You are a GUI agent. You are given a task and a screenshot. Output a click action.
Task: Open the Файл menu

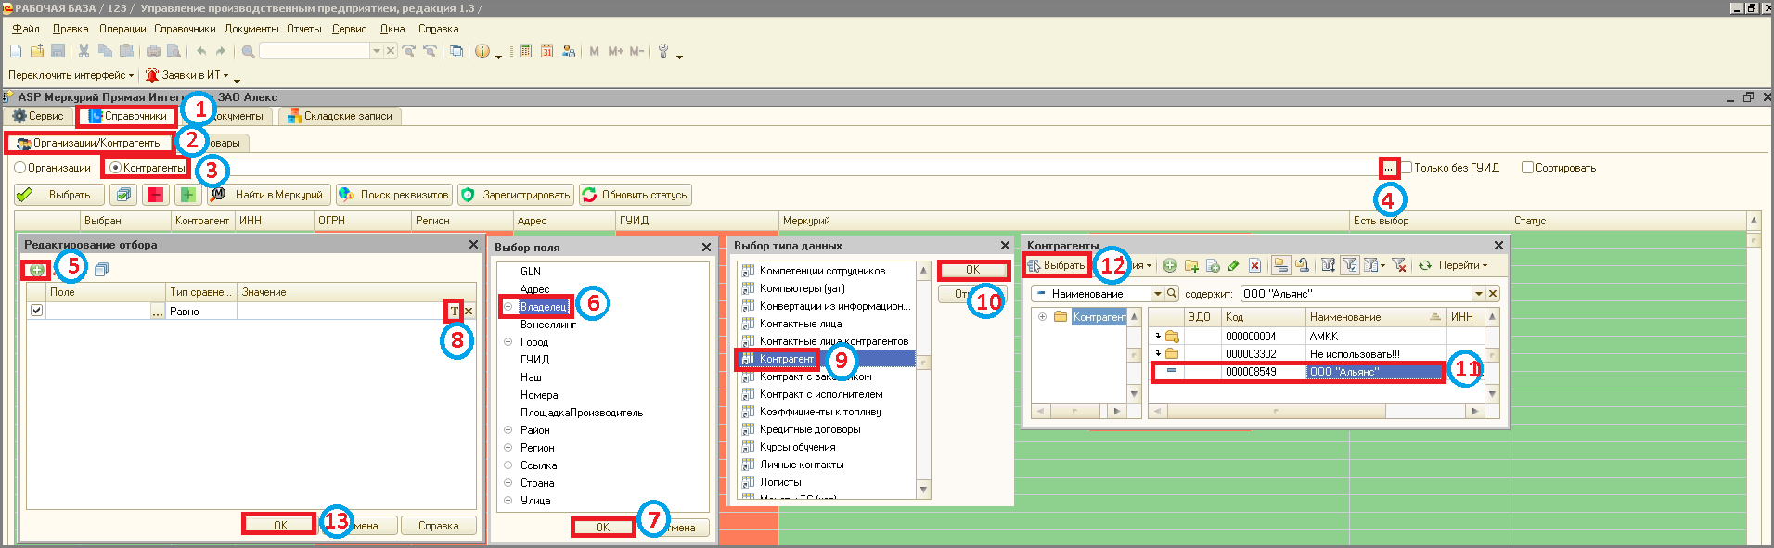(x=25, y=29)
